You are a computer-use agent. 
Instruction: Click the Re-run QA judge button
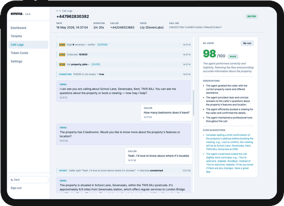[247, 43]
